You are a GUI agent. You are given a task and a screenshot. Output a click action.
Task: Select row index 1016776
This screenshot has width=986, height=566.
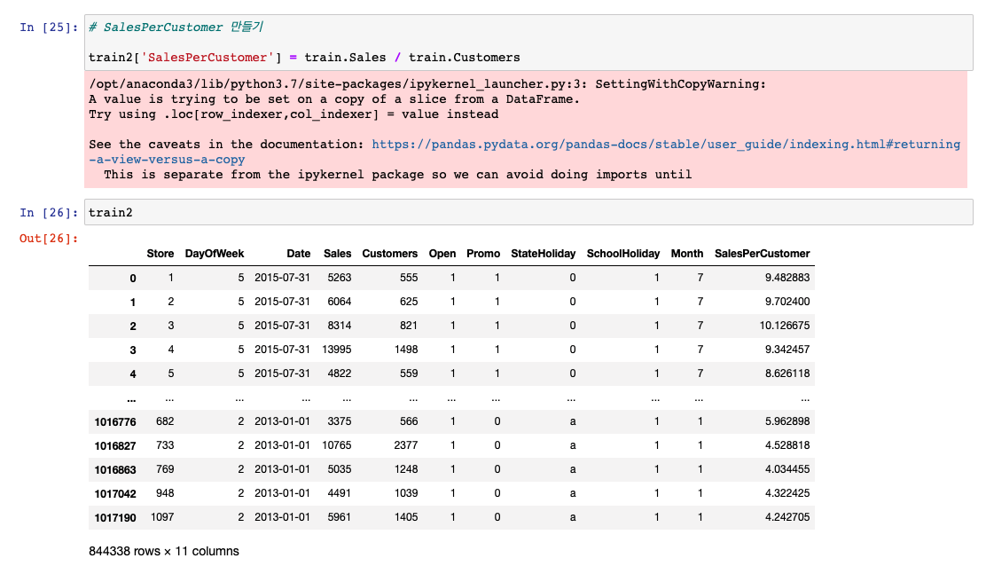[x=115, y=422]
